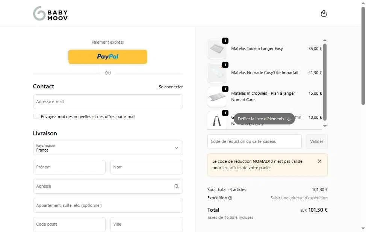Click the item list scroll-down arrow

tap(325, 126)
